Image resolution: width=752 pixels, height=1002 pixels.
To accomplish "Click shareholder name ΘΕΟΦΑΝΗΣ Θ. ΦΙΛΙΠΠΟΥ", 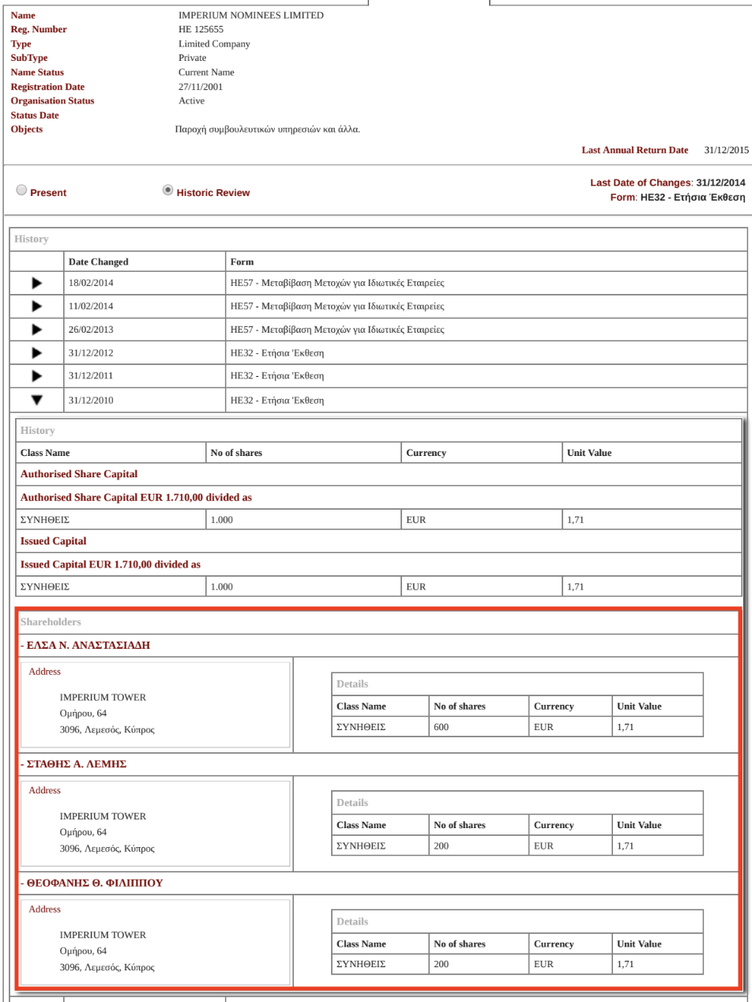I will click(92, 883).
